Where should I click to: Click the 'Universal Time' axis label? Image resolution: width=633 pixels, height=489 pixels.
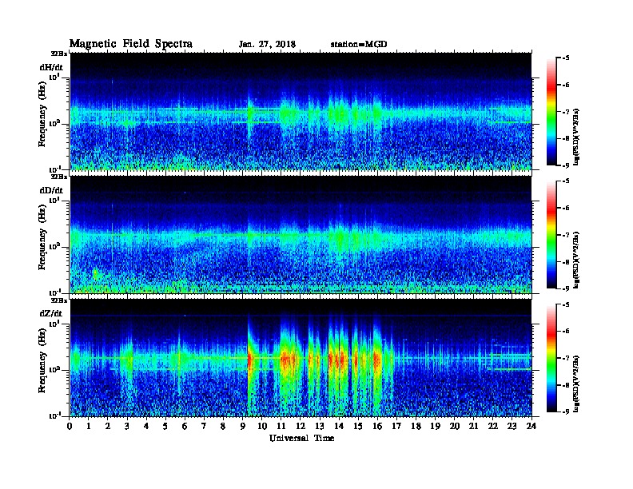coord(301,438)
